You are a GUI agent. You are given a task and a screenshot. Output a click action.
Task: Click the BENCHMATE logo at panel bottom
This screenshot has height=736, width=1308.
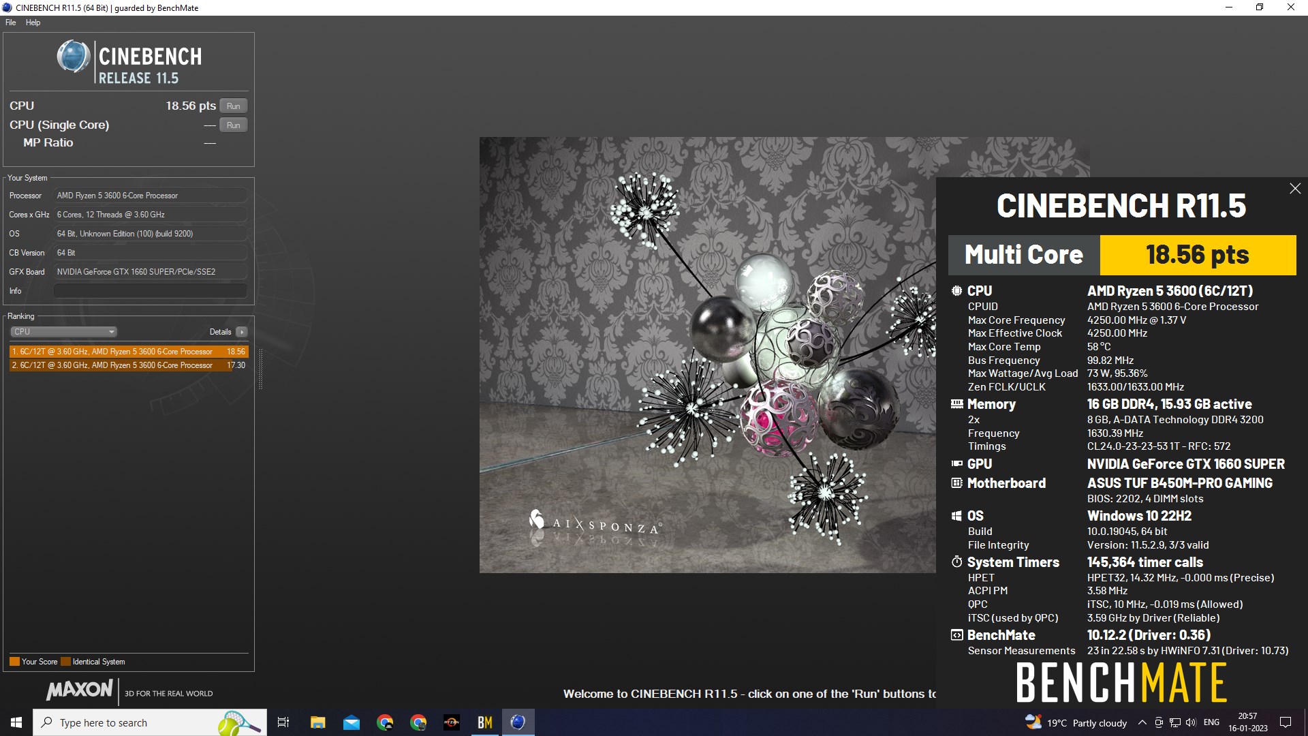(x=1121, y=683)
